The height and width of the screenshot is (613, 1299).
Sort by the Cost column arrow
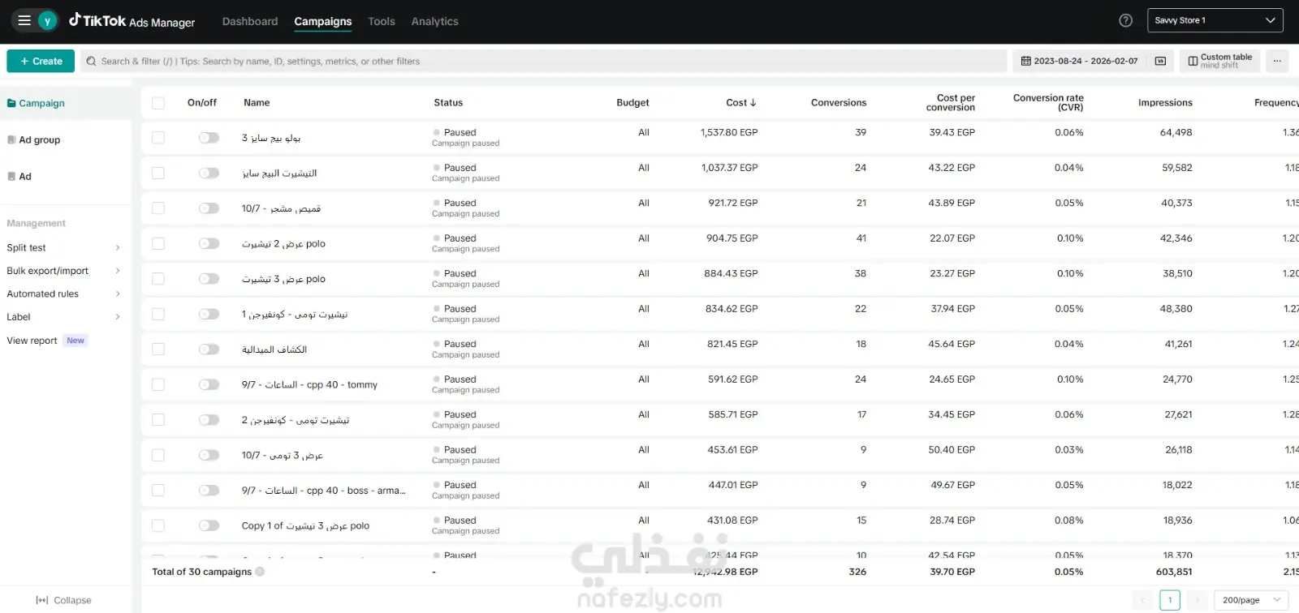click(x=753, y=103)
